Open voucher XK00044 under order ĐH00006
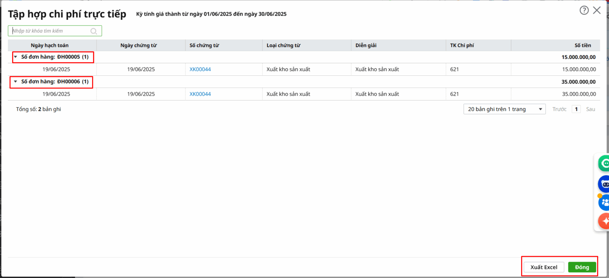The width and height of the screenshot is (609, 278). [x=200, y=94]
